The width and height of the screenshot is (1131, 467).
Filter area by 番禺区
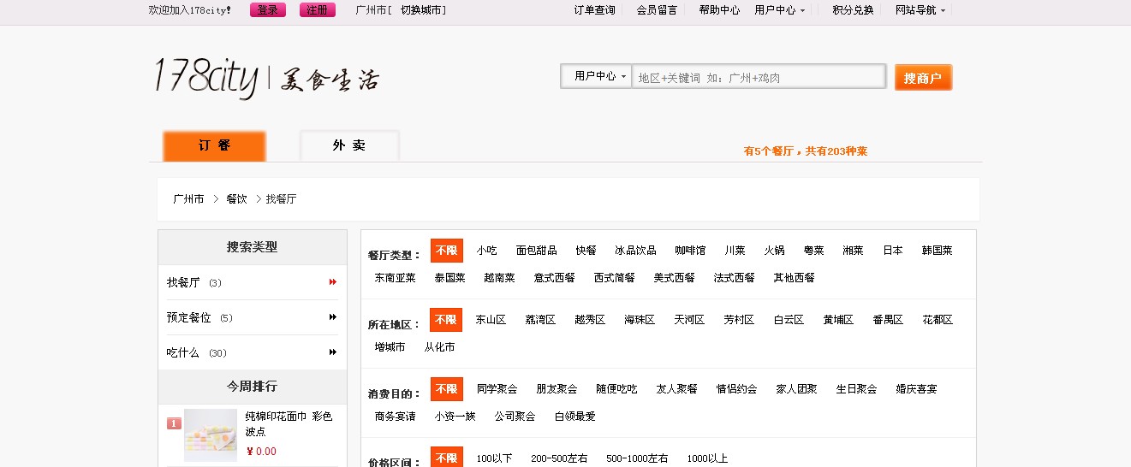click(888, 320)
